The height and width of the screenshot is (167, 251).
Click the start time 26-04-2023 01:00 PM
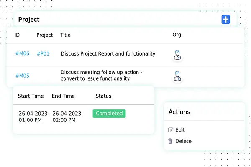[33, 117]
